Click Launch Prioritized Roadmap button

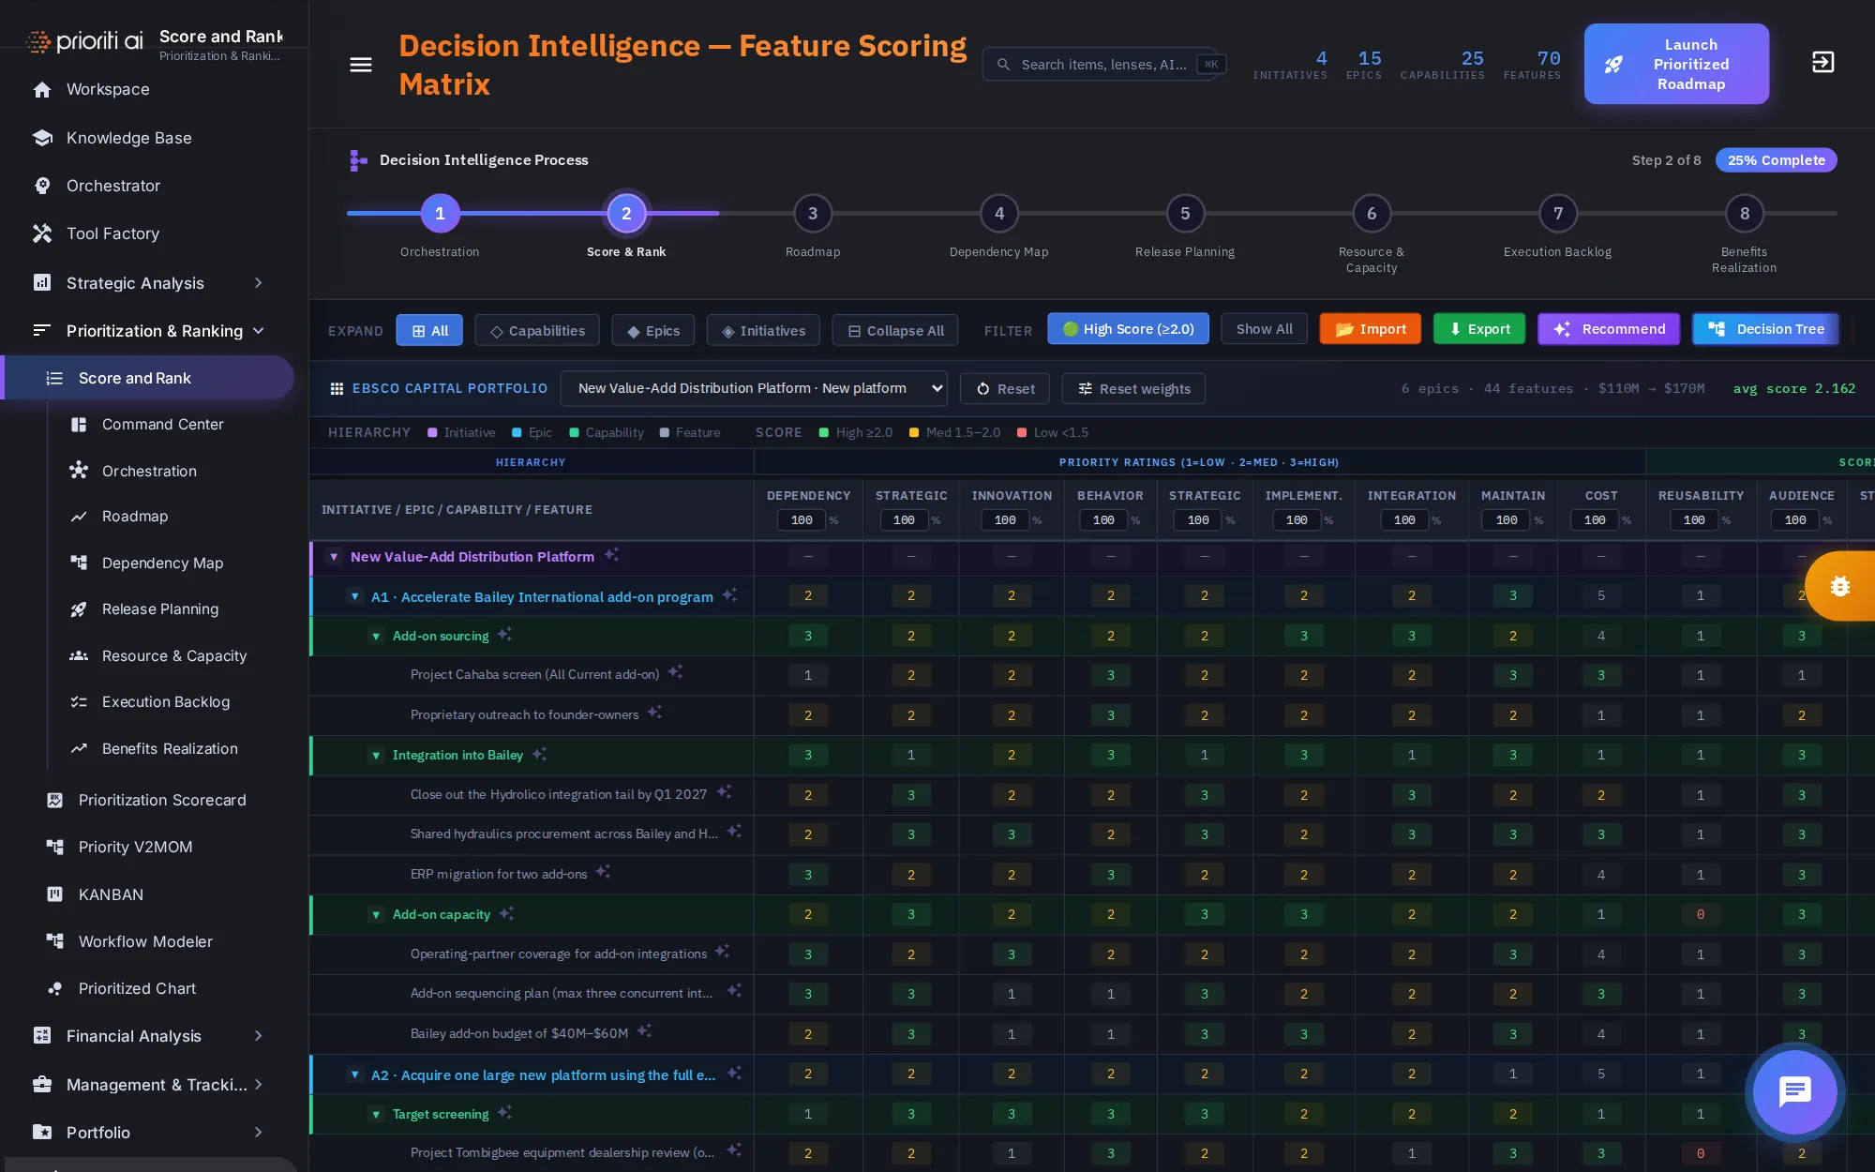(x=1676, y=64)
